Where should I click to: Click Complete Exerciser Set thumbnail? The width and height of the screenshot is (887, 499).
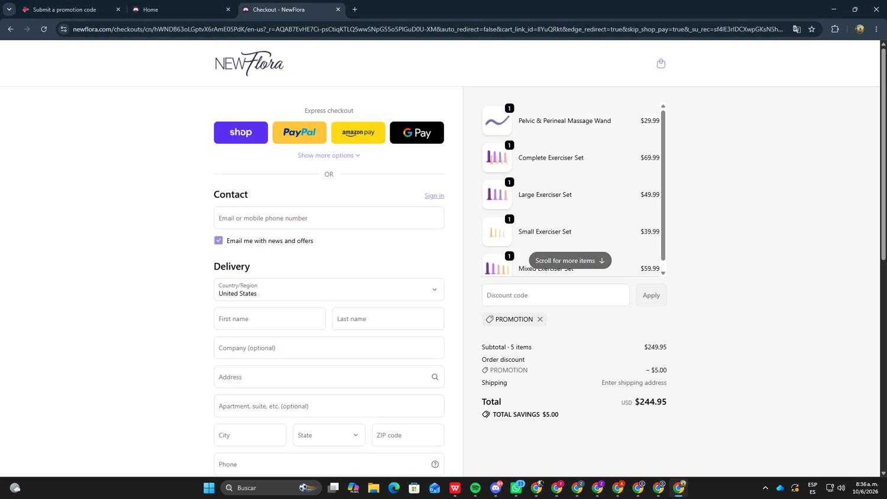[497, 158]
